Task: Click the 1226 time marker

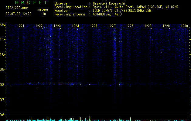Action: click(112, 26)
